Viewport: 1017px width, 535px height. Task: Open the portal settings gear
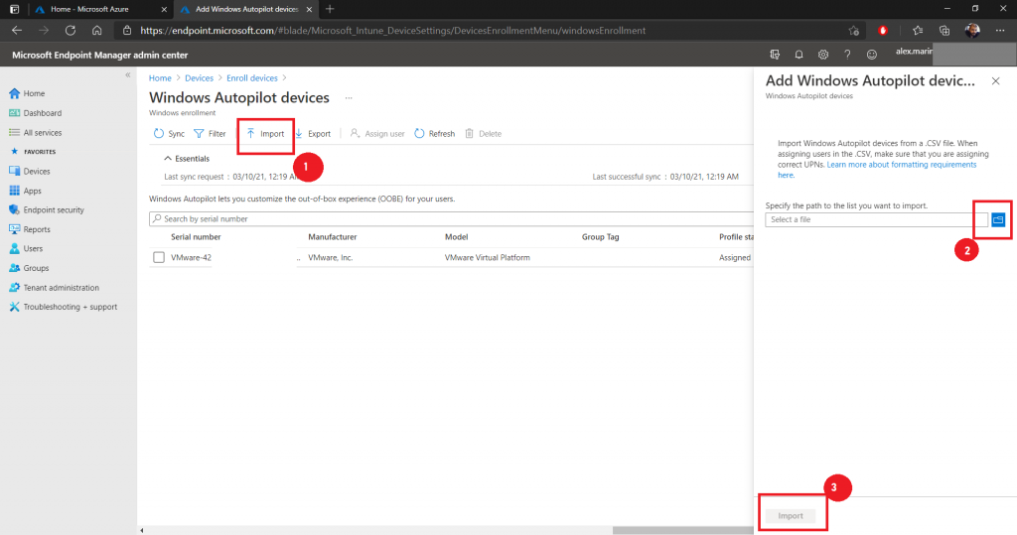point(823,56)
